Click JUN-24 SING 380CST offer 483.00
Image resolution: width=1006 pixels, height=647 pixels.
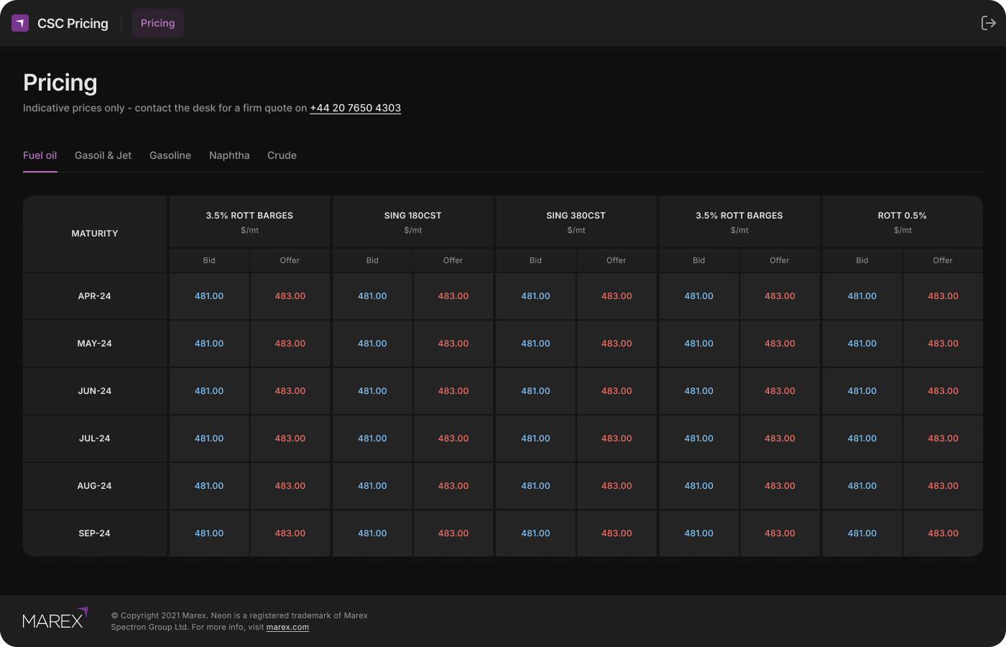(x=617, y=391)
